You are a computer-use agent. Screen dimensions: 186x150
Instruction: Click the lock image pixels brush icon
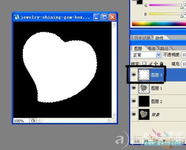click(151, 64)
